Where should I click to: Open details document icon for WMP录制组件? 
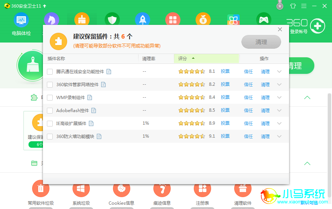pos(90,97)
